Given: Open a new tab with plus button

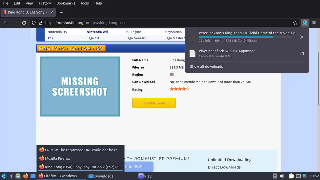Looking at the screenshot, I should pos(61,12).
